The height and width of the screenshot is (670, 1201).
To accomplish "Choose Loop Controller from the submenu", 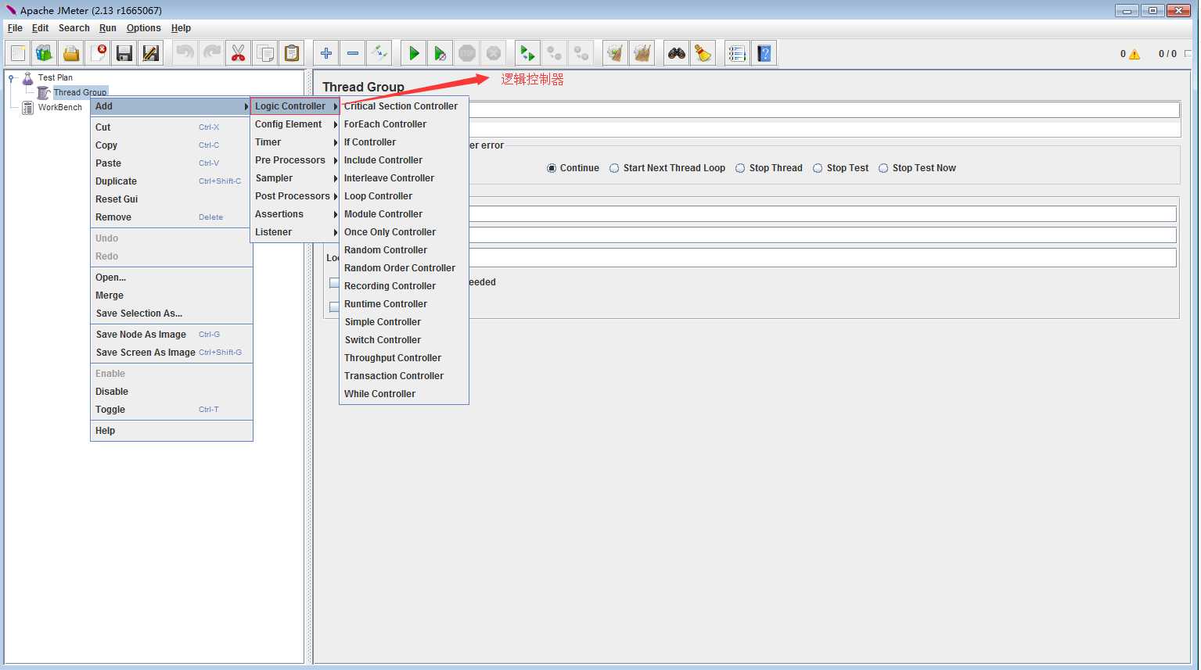I will tap(404, 196).
